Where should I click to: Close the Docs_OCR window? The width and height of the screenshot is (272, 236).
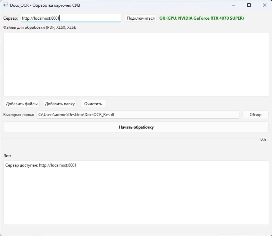point(264,5)
